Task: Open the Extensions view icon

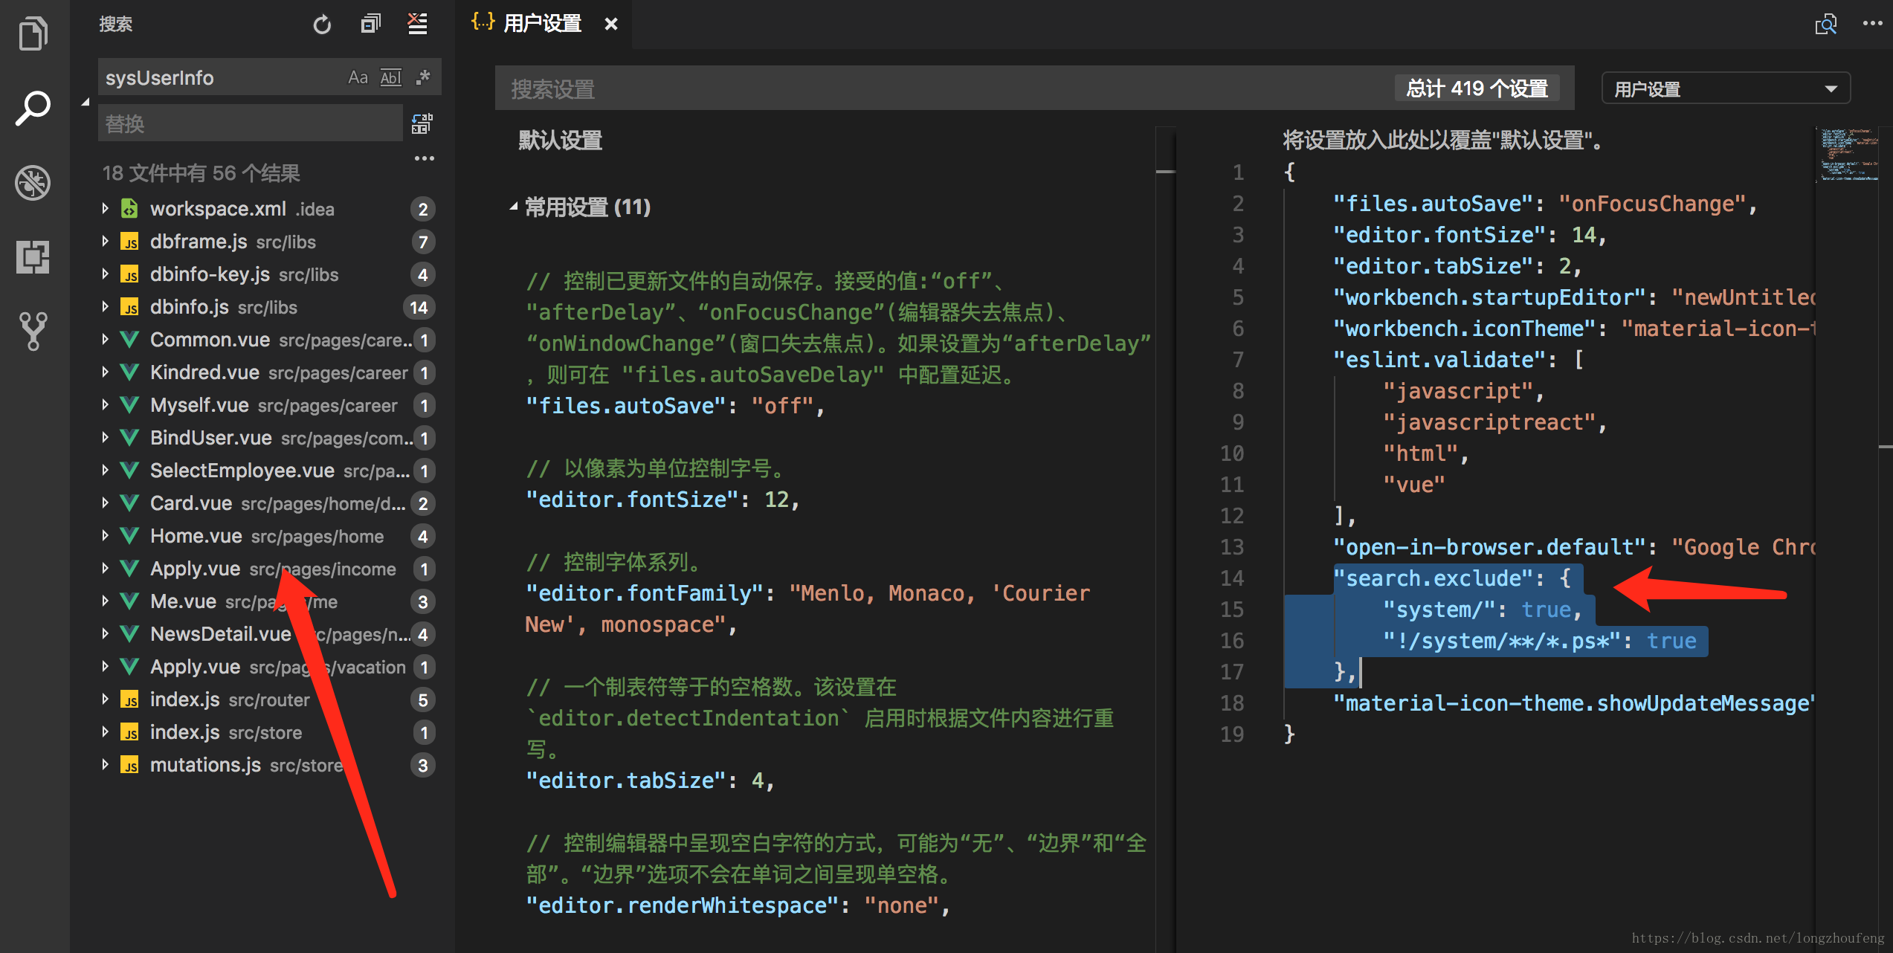Action: tap(33, 256)
